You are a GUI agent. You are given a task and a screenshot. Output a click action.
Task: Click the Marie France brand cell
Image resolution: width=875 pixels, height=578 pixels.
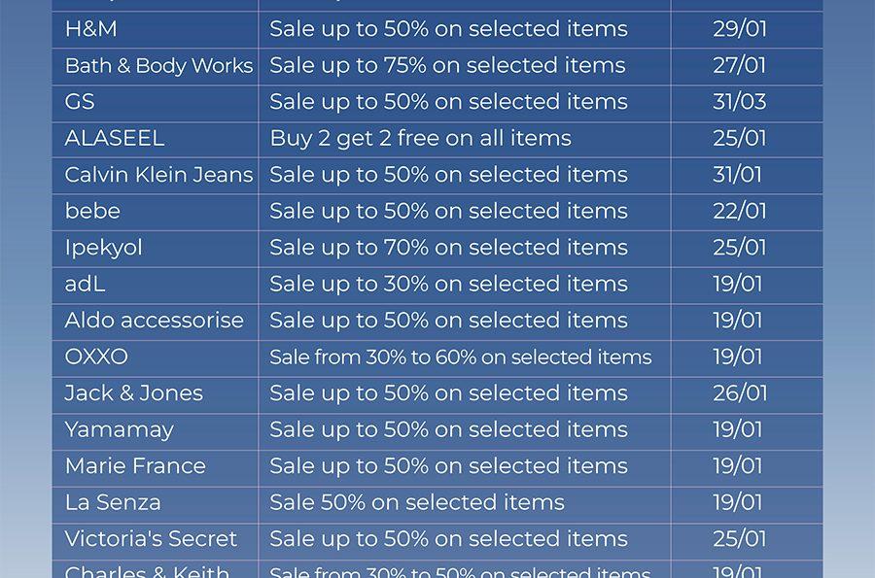coord(156,467)
